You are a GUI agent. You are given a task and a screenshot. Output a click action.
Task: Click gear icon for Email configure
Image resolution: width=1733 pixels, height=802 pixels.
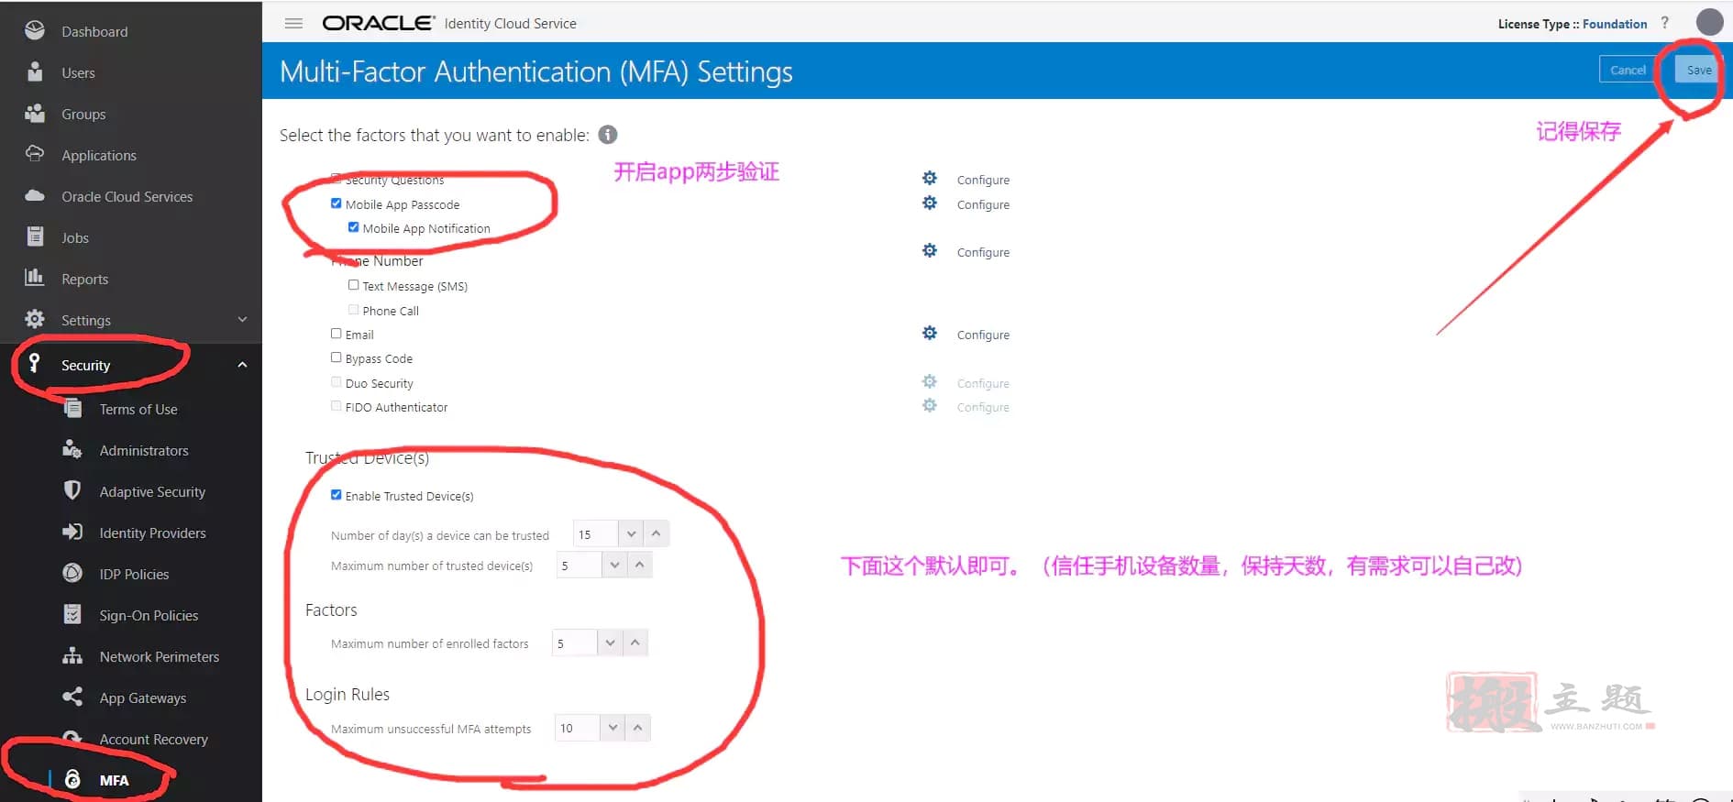930,333
